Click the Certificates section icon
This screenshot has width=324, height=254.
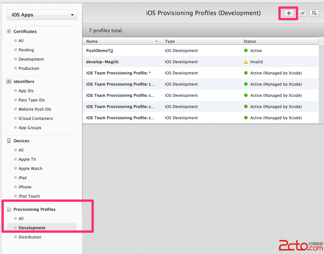[9, 31]
